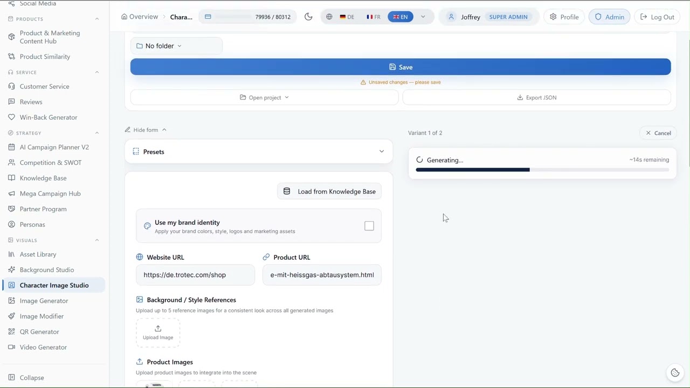Image resolution: width=690 pixels, height=388 pixels.
Task: Open QR Generator in sidebar
Action: [54, 332]
